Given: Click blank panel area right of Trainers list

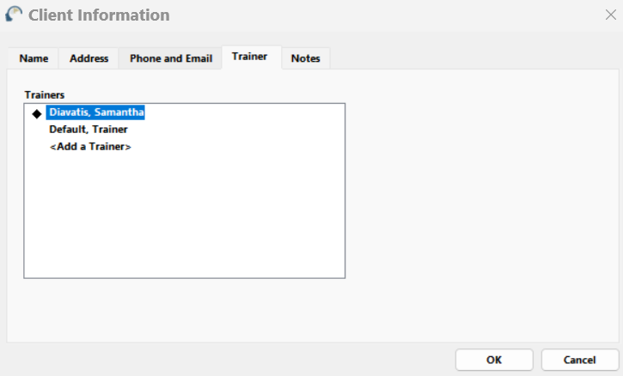Looking at the screenshot, I should tap(481, 189).
